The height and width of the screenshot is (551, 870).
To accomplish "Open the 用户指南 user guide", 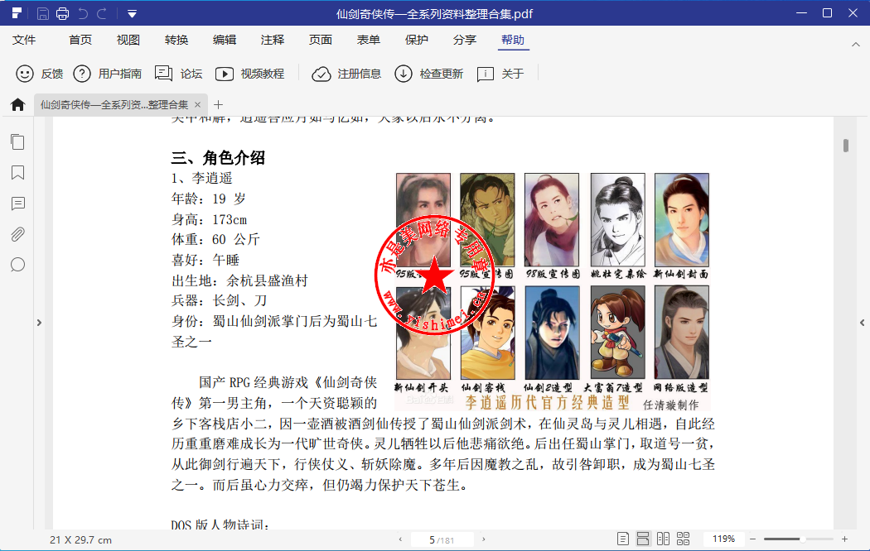I will click(x=107, y=74).
